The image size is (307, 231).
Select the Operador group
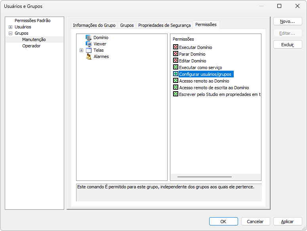click(x=31, y=46)
